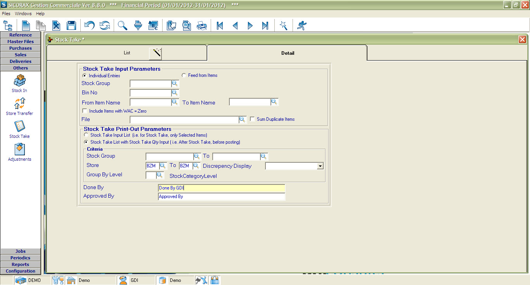Viewport: 530px width, 285px height.
Task: Open File field lookup magnifier
Action: [x=242, y=120]
